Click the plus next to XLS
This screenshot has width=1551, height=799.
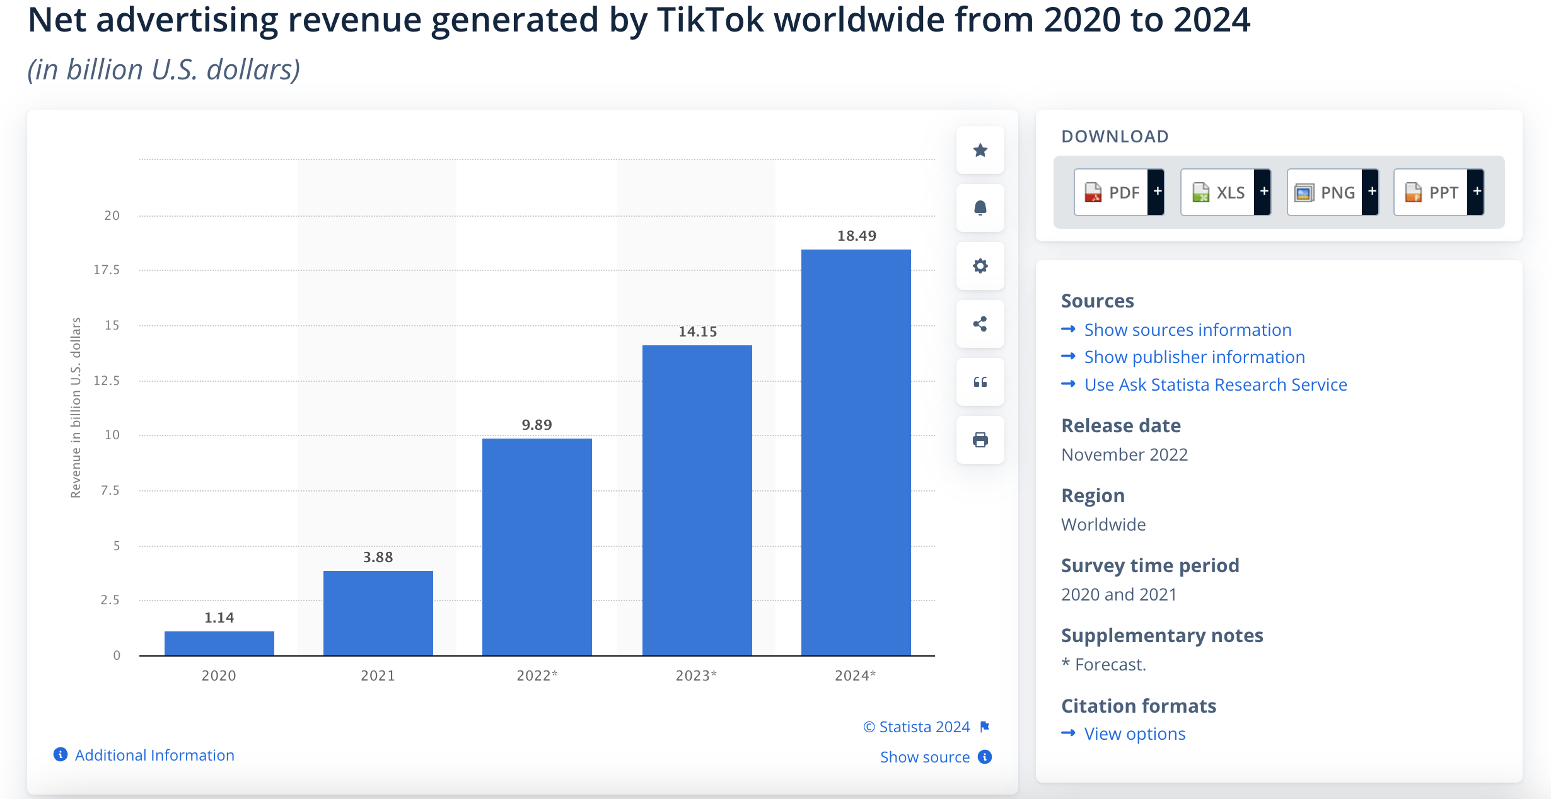(1263, 192)
